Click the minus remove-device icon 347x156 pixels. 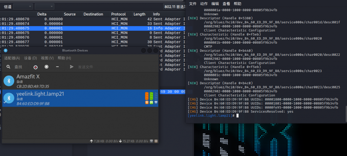tap(57, 67)
